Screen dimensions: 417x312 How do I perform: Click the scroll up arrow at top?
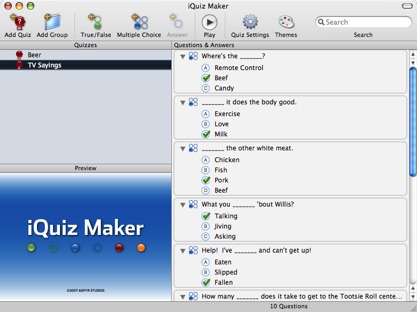point(413,54)
